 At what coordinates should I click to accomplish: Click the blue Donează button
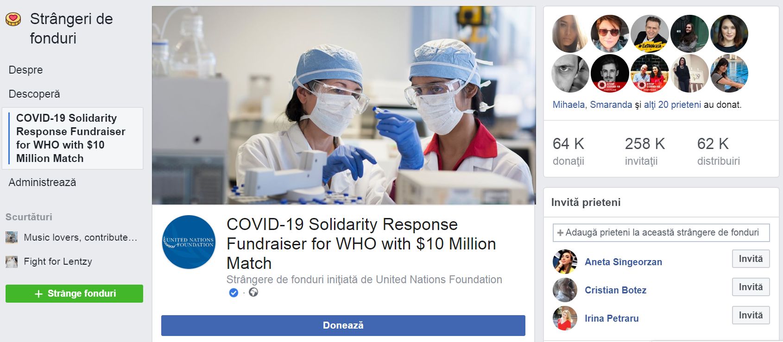(343, 325)
